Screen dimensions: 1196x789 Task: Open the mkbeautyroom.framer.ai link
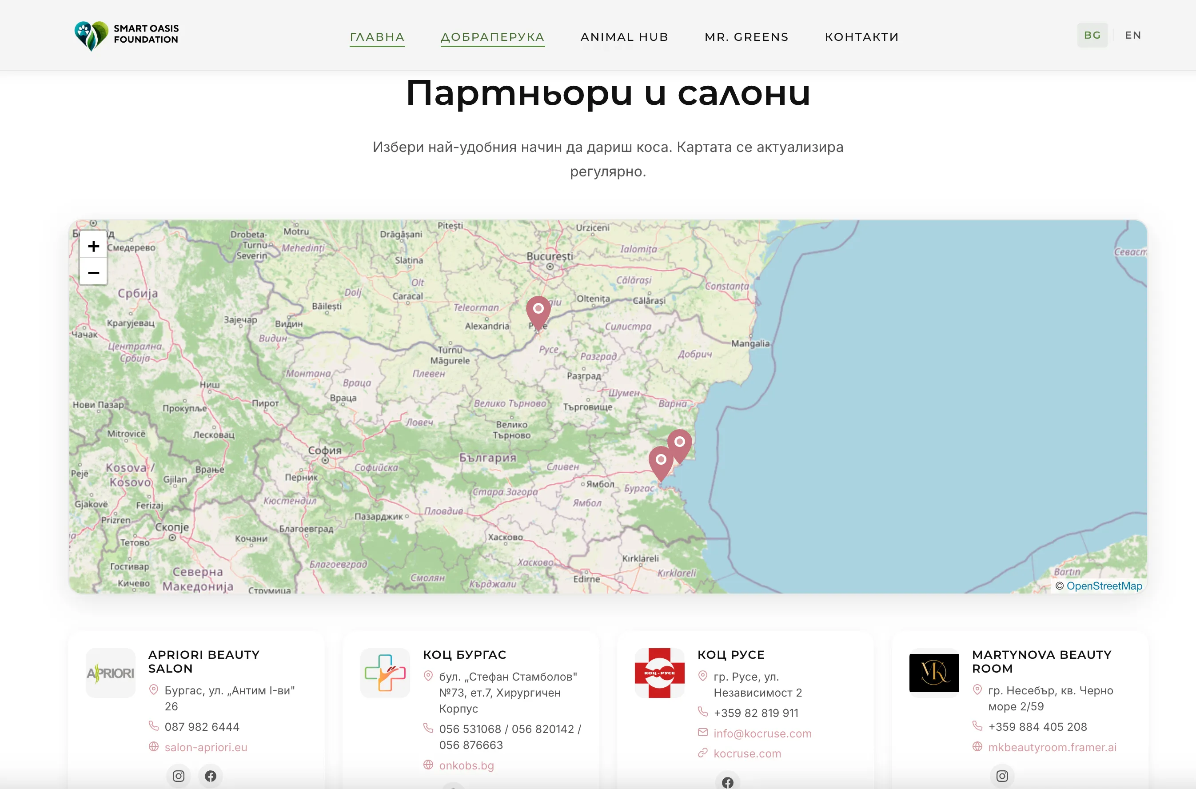pos(1052,747)
